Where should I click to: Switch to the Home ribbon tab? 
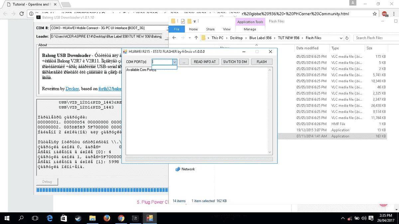coord(193,29)
